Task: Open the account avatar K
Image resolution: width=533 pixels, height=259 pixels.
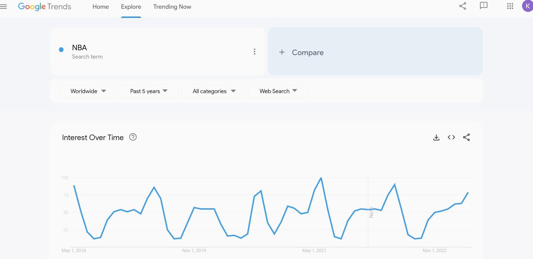Action: [x=527, y=6]
